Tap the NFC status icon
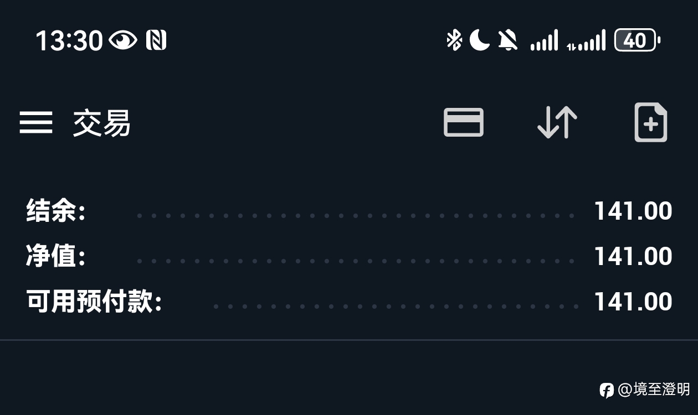This screenshot has width=698, height=415. pos(156,40)
